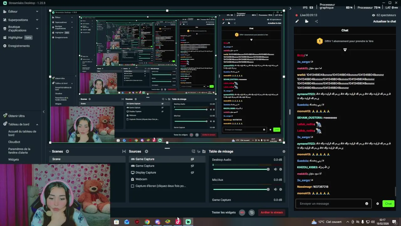Viewport: 401px width, 226px height.
Task: Toggle visibility of second Game Capture source
Action: tap(192, 166)
